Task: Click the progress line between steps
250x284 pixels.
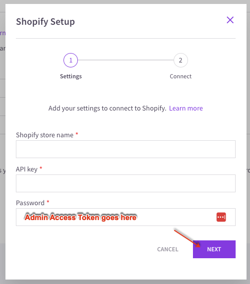Action: point(125,60)
